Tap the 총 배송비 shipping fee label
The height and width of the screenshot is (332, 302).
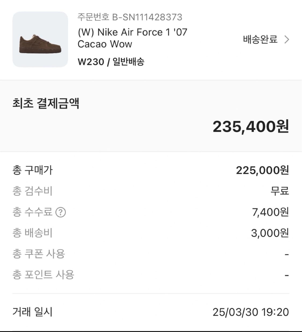point(32,233)
